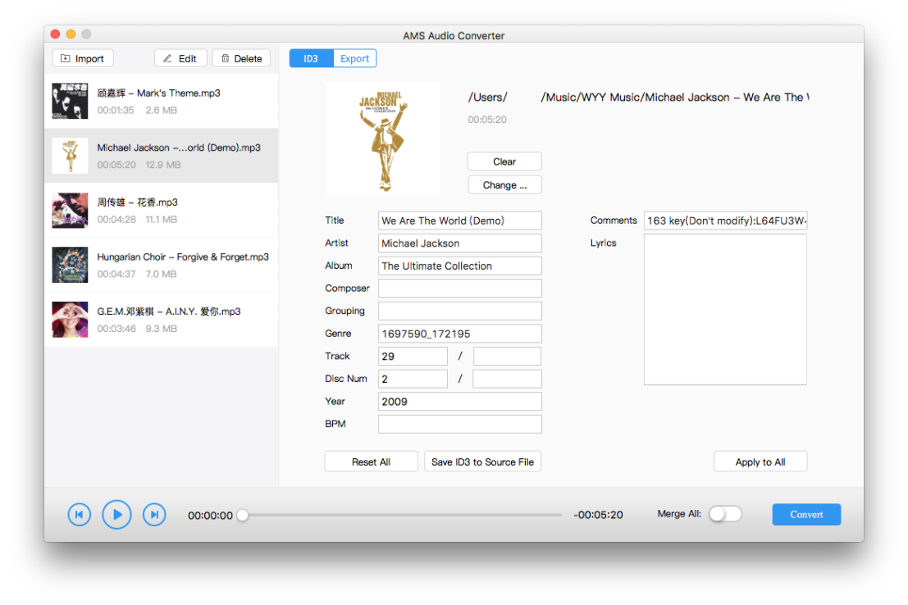Click the empty Composer field

tap(460, 289)
